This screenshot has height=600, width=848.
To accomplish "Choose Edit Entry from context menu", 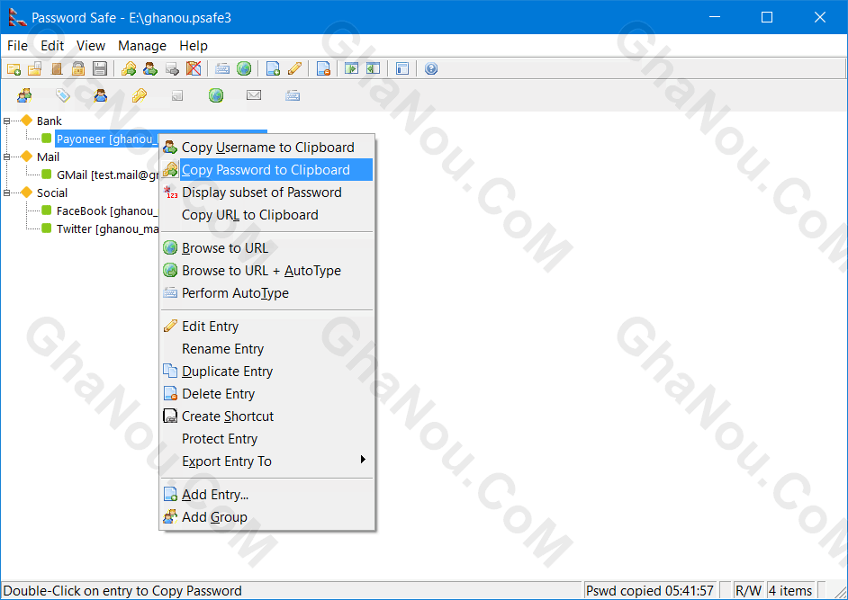I will click(x=267, y=327).
